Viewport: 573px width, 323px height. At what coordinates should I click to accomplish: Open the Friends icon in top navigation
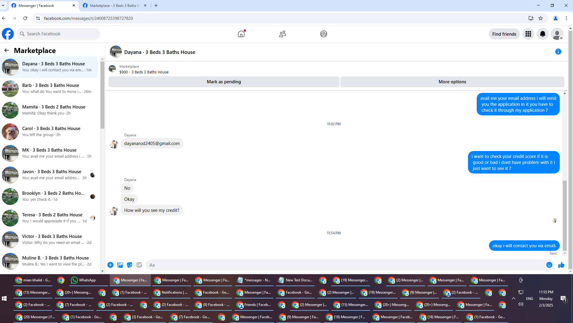click(x=282, y=34)
